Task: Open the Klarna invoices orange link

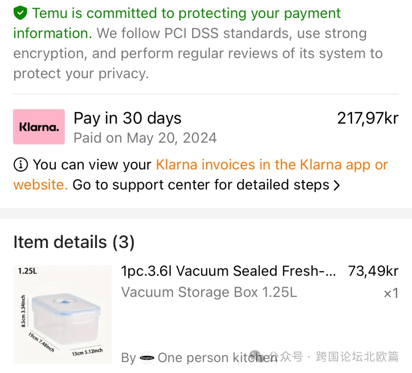Action: (x=201, y=175)
